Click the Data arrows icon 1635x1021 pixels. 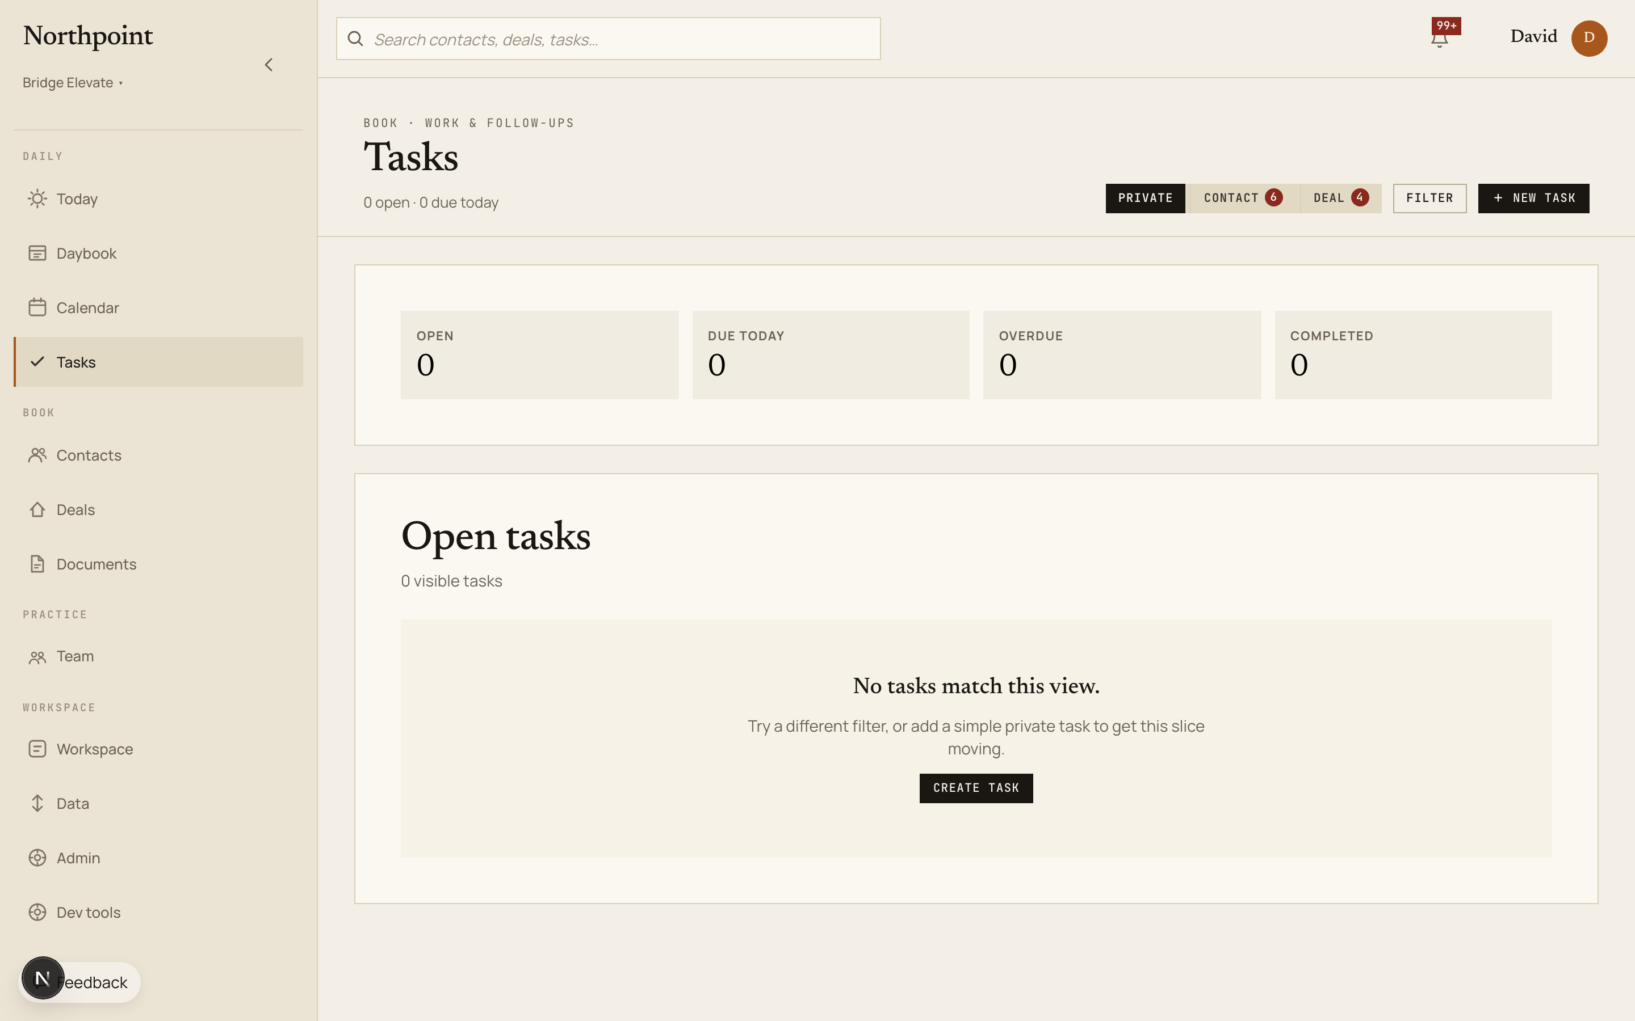(37, 803)
